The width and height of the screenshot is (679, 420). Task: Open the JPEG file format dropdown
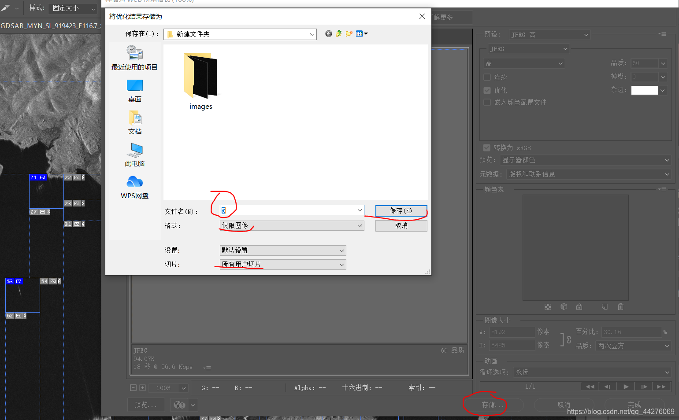[529, 49]
